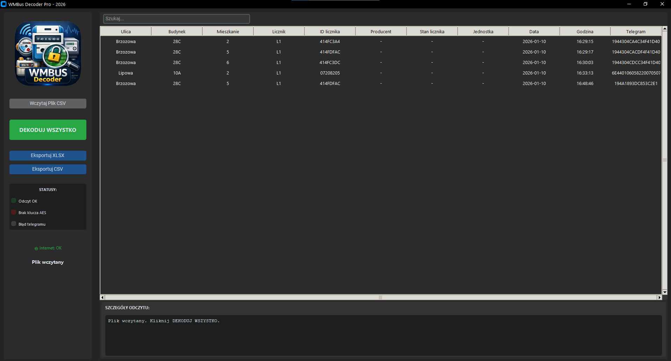The width and height of the screenshot is (671, 361).
Task: Sort the table by the Ulica column
Action: [x=126, y=31]
